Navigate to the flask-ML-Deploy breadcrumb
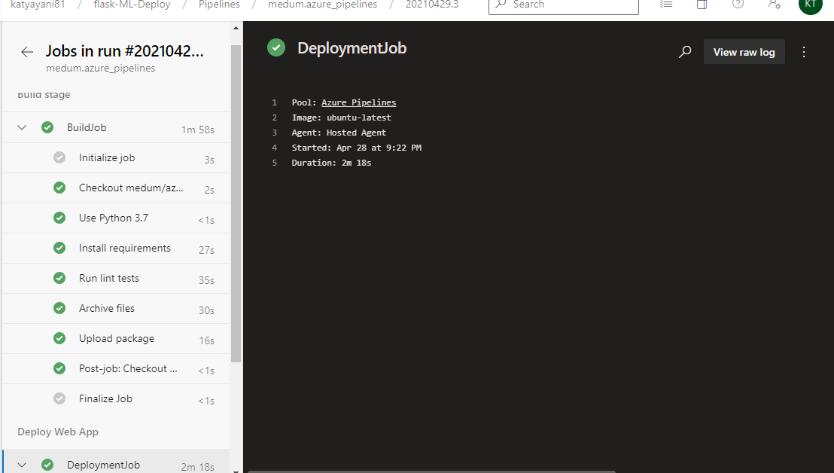The width and height of the screenshot is (834, 473). coord(132,4)
